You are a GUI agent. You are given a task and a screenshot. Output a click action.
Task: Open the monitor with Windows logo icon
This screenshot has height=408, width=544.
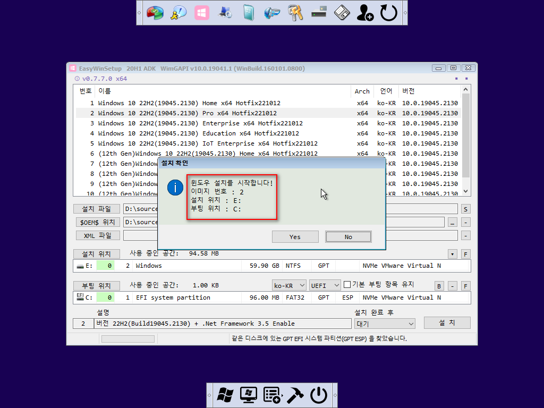249,395
